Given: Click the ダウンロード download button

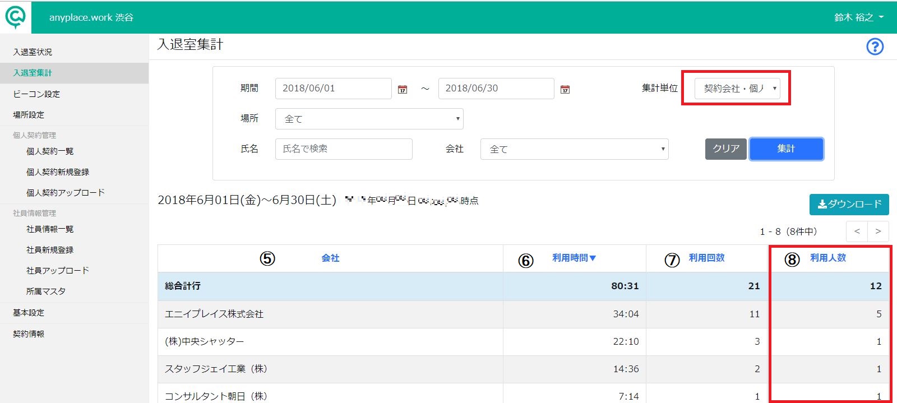Looking at the screenshot, I should click(x=849, y=205).
